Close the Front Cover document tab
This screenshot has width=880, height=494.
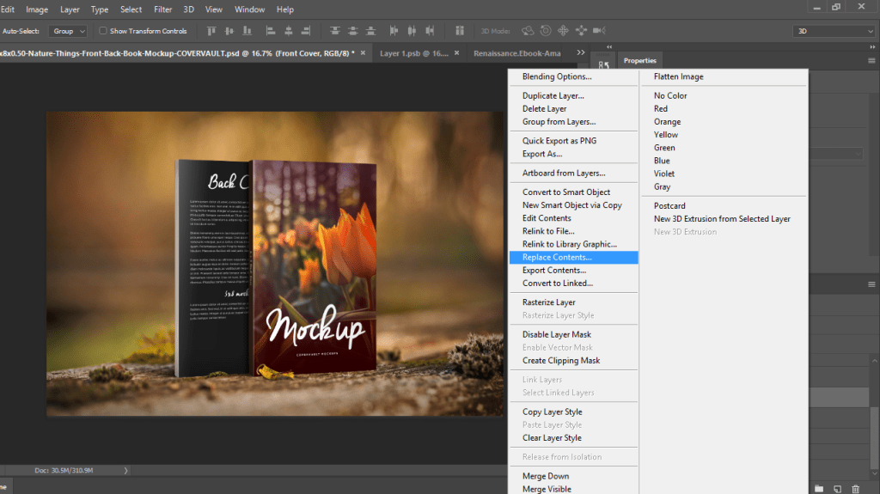364,53
